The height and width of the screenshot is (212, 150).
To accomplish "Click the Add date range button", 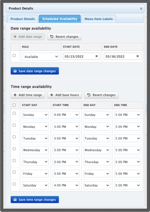I will (28, 37).
